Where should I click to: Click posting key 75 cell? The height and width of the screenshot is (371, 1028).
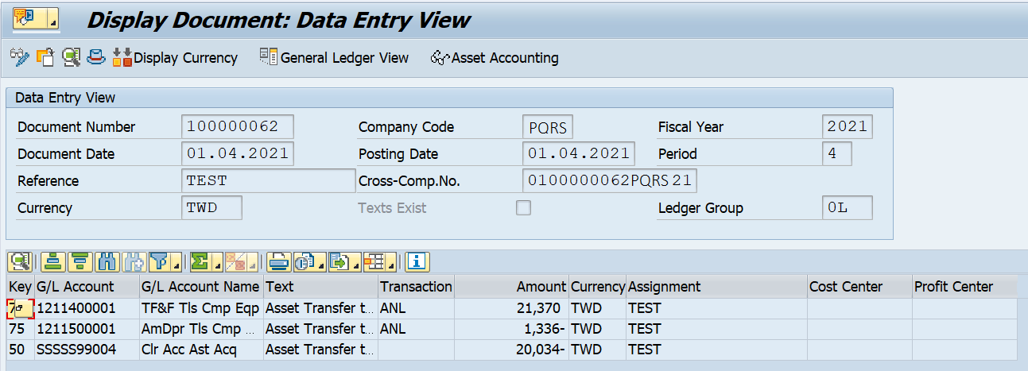point(21,329)
